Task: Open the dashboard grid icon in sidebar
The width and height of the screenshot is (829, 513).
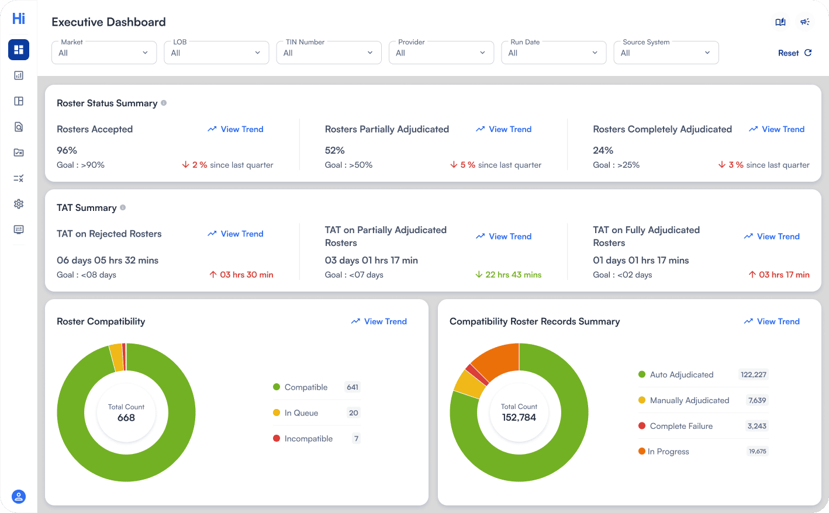Action: point(19,50)
